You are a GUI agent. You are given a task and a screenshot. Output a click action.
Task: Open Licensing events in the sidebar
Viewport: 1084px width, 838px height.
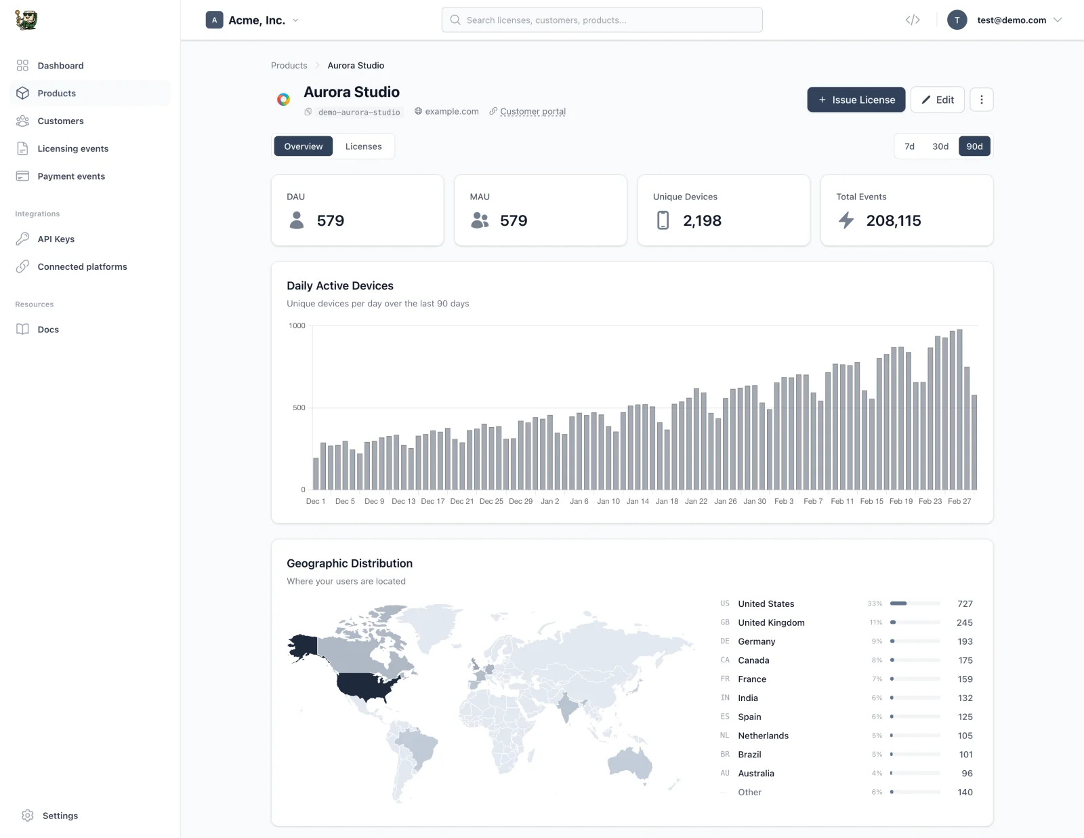point(72,148)
